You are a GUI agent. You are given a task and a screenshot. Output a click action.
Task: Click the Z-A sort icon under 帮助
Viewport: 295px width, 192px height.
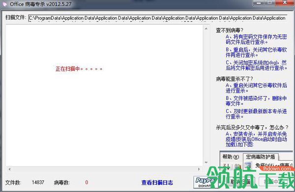tap(226, 166)
